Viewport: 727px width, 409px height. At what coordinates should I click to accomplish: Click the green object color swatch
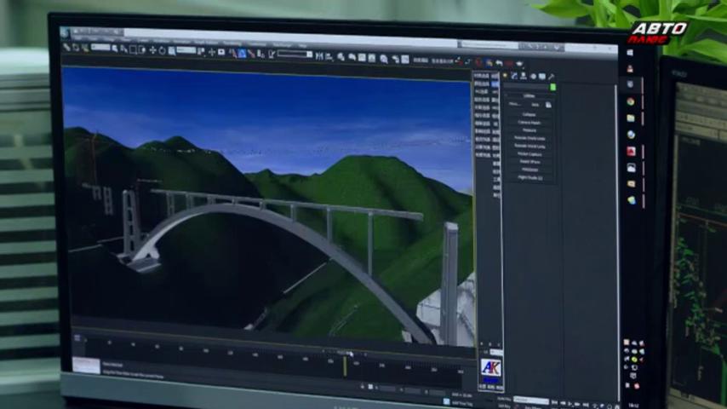pos(552,87)
